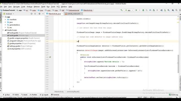Click the 141:27 cursor position indicator
The height and width of the screenshot is (101, 181).
click(x=140, y=97)
